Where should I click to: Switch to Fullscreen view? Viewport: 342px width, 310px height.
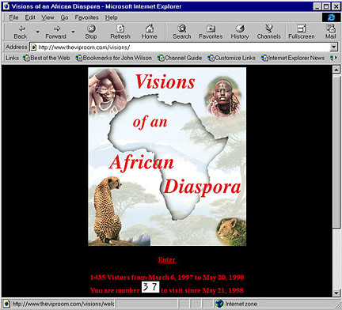click(302, 32)
